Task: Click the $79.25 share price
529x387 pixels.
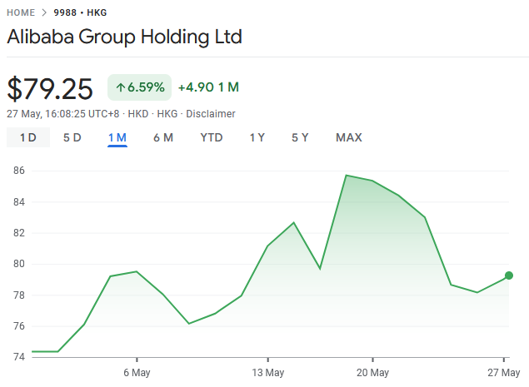Action: [50, 88]
